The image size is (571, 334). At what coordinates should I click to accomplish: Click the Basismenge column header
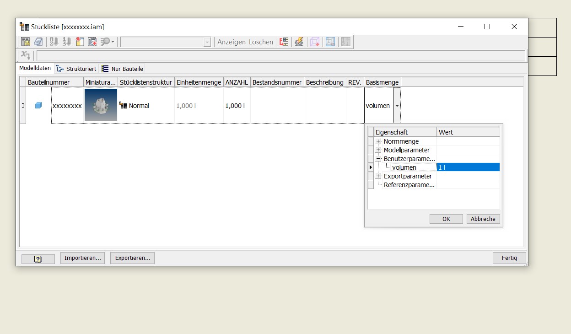tap(382, 82)
